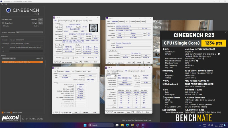Click Validate in the CPU-Z processor window
Image resolution: width=228 pixels, height=128 pixels.
[x=86, y=62]
